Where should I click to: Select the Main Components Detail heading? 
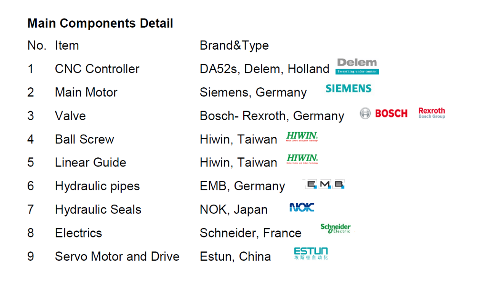point(100,23)
